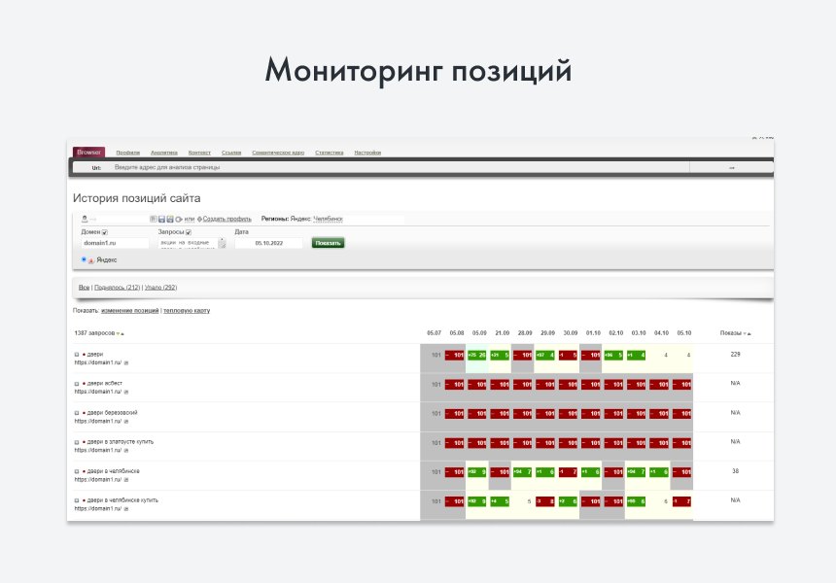
Task: Click the page icon under двери в златоусте купить
Action: coord(126,451)
